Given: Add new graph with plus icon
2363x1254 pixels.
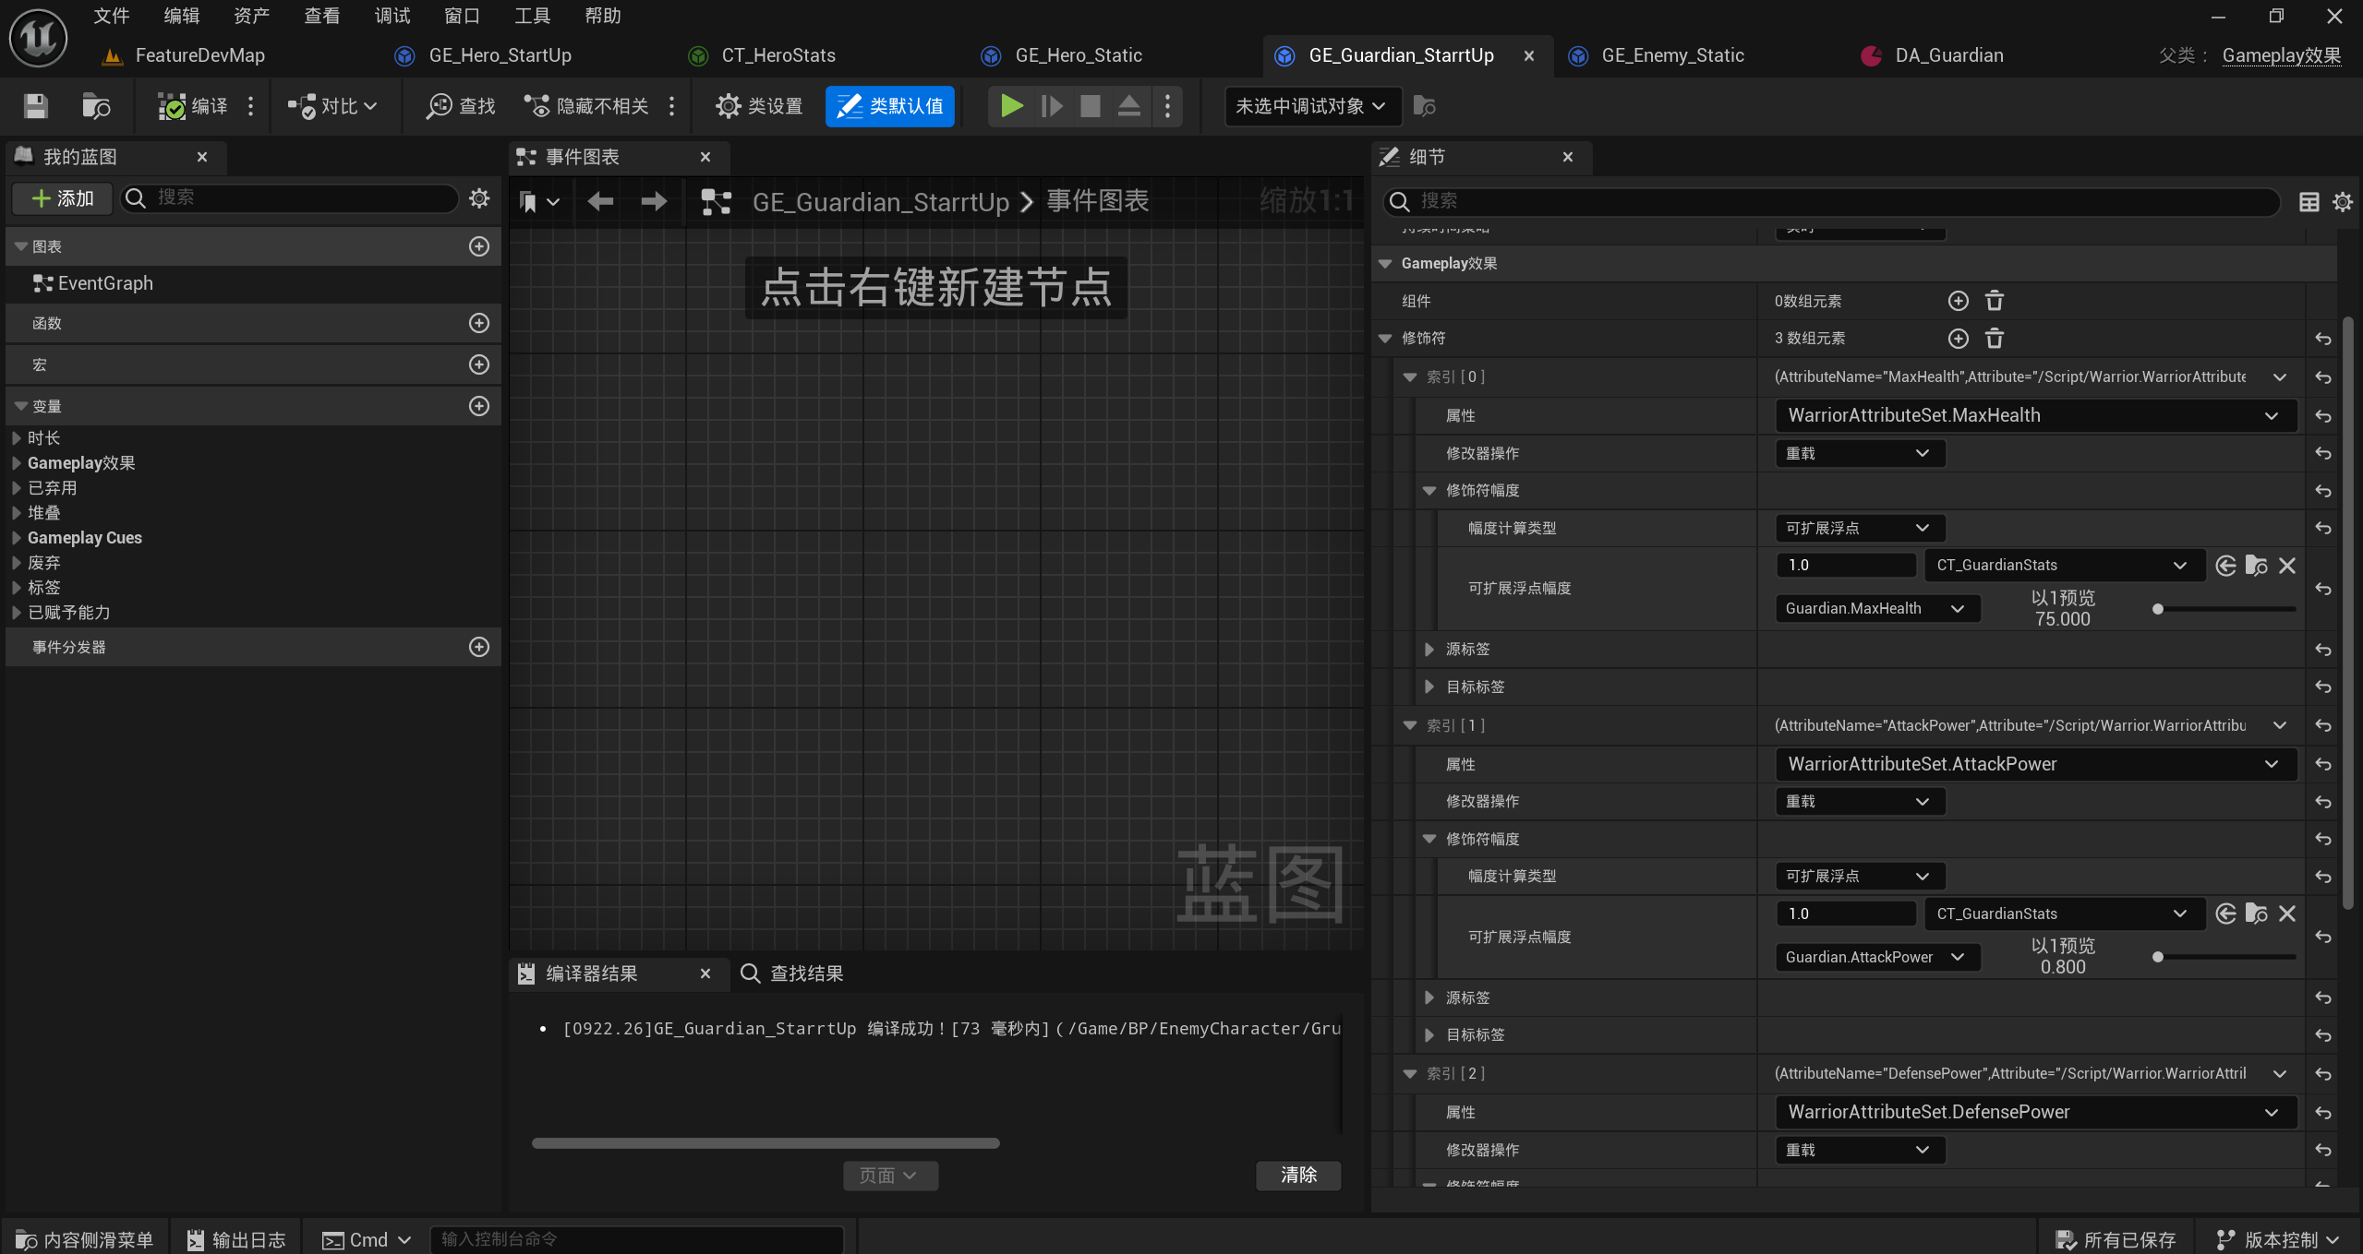Looking at the screenshot, I should coord(479,246).
